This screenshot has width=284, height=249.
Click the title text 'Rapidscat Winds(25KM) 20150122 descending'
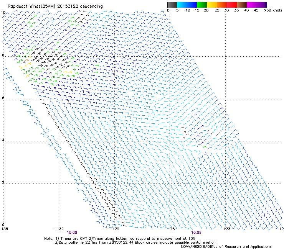pos(55,7)
